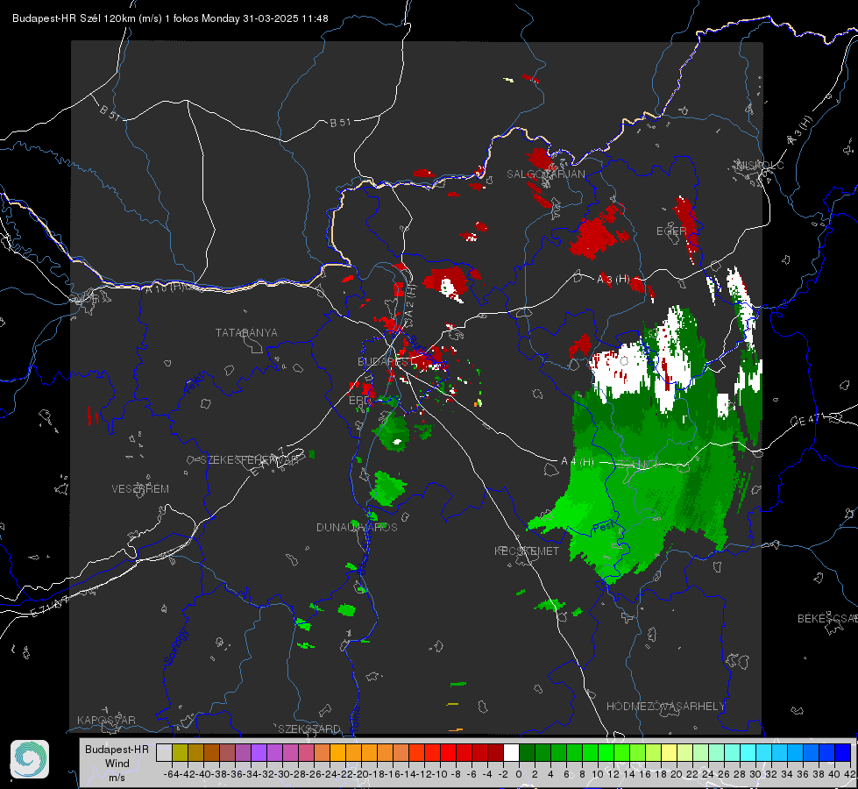Click the legend value 42
This screenshot has height=789, width=858.
tap(850, 774)
